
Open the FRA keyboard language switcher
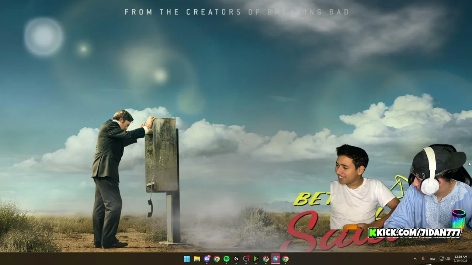click(x=432, y=259)
